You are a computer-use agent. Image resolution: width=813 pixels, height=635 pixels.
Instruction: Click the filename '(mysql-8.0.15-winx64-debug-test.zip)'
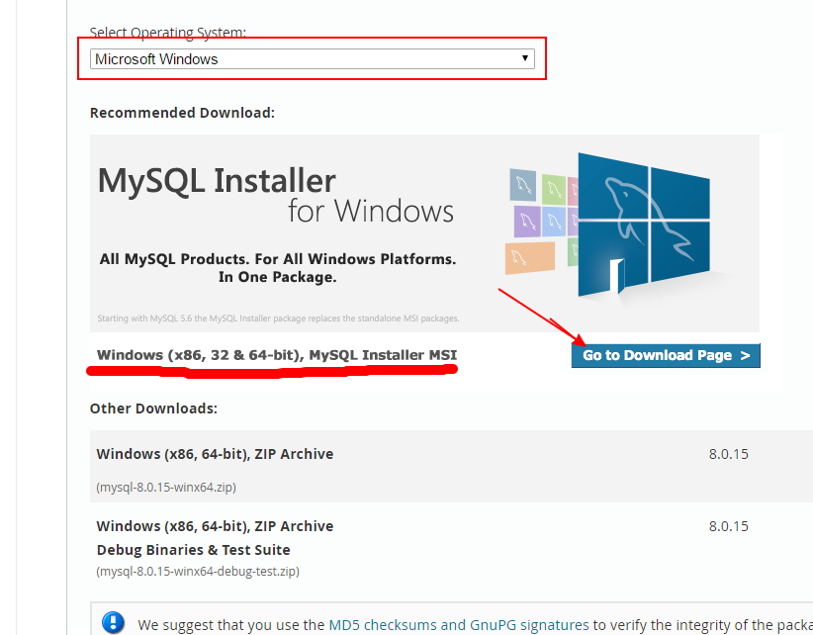click(x=198, y=572)
